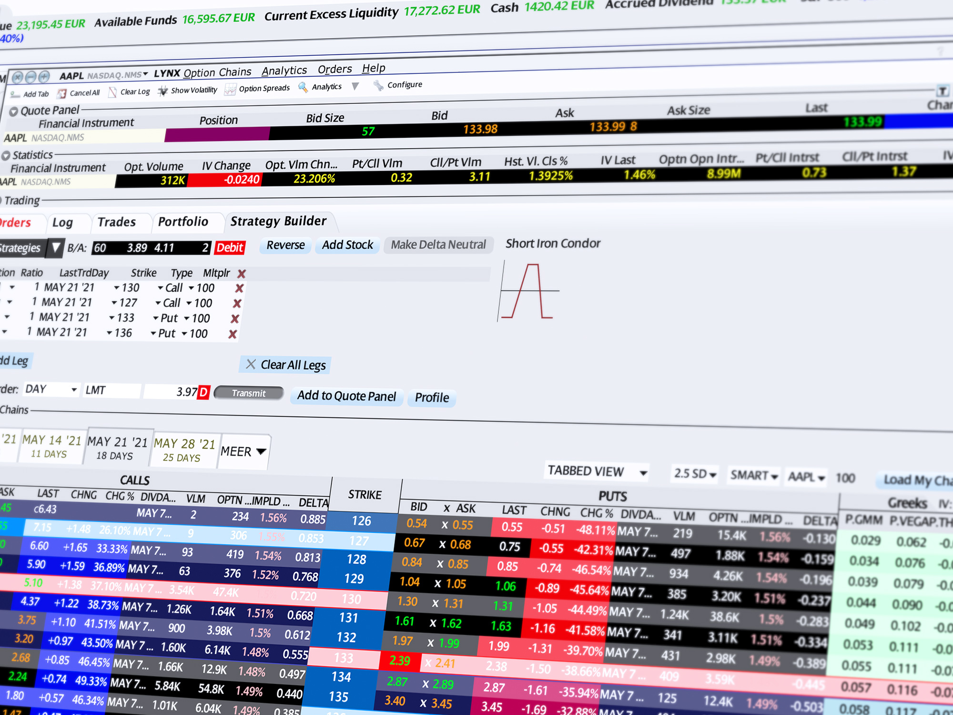Click Make Delta Neutral button

pos(438,245)
